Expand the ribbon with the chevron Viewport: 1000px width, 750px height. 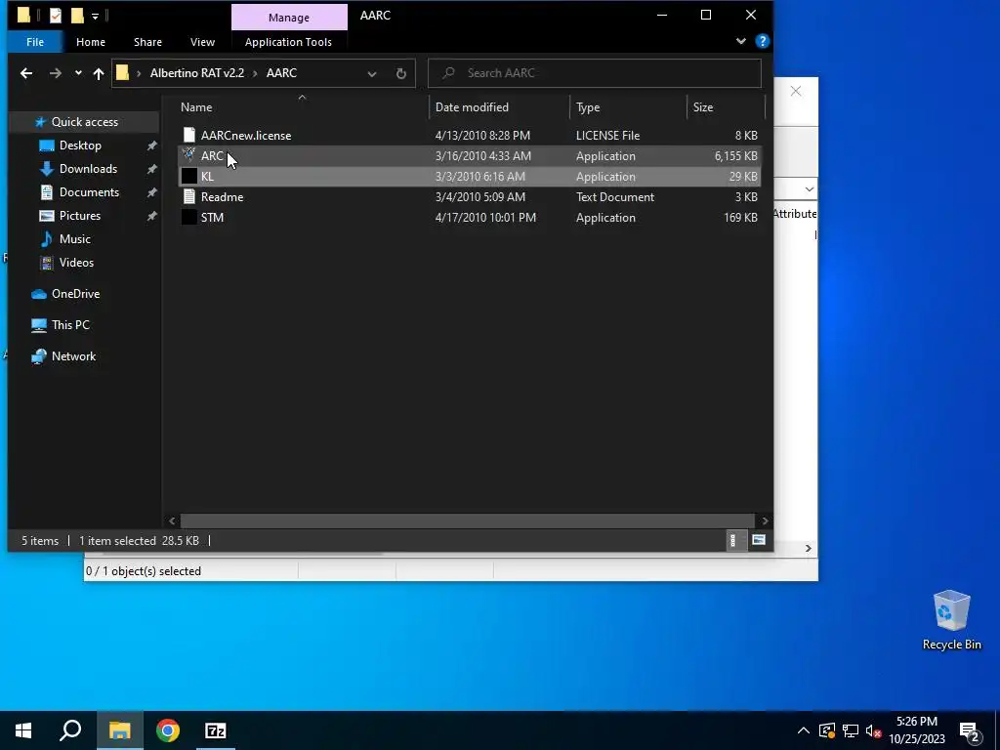point(741,41)
